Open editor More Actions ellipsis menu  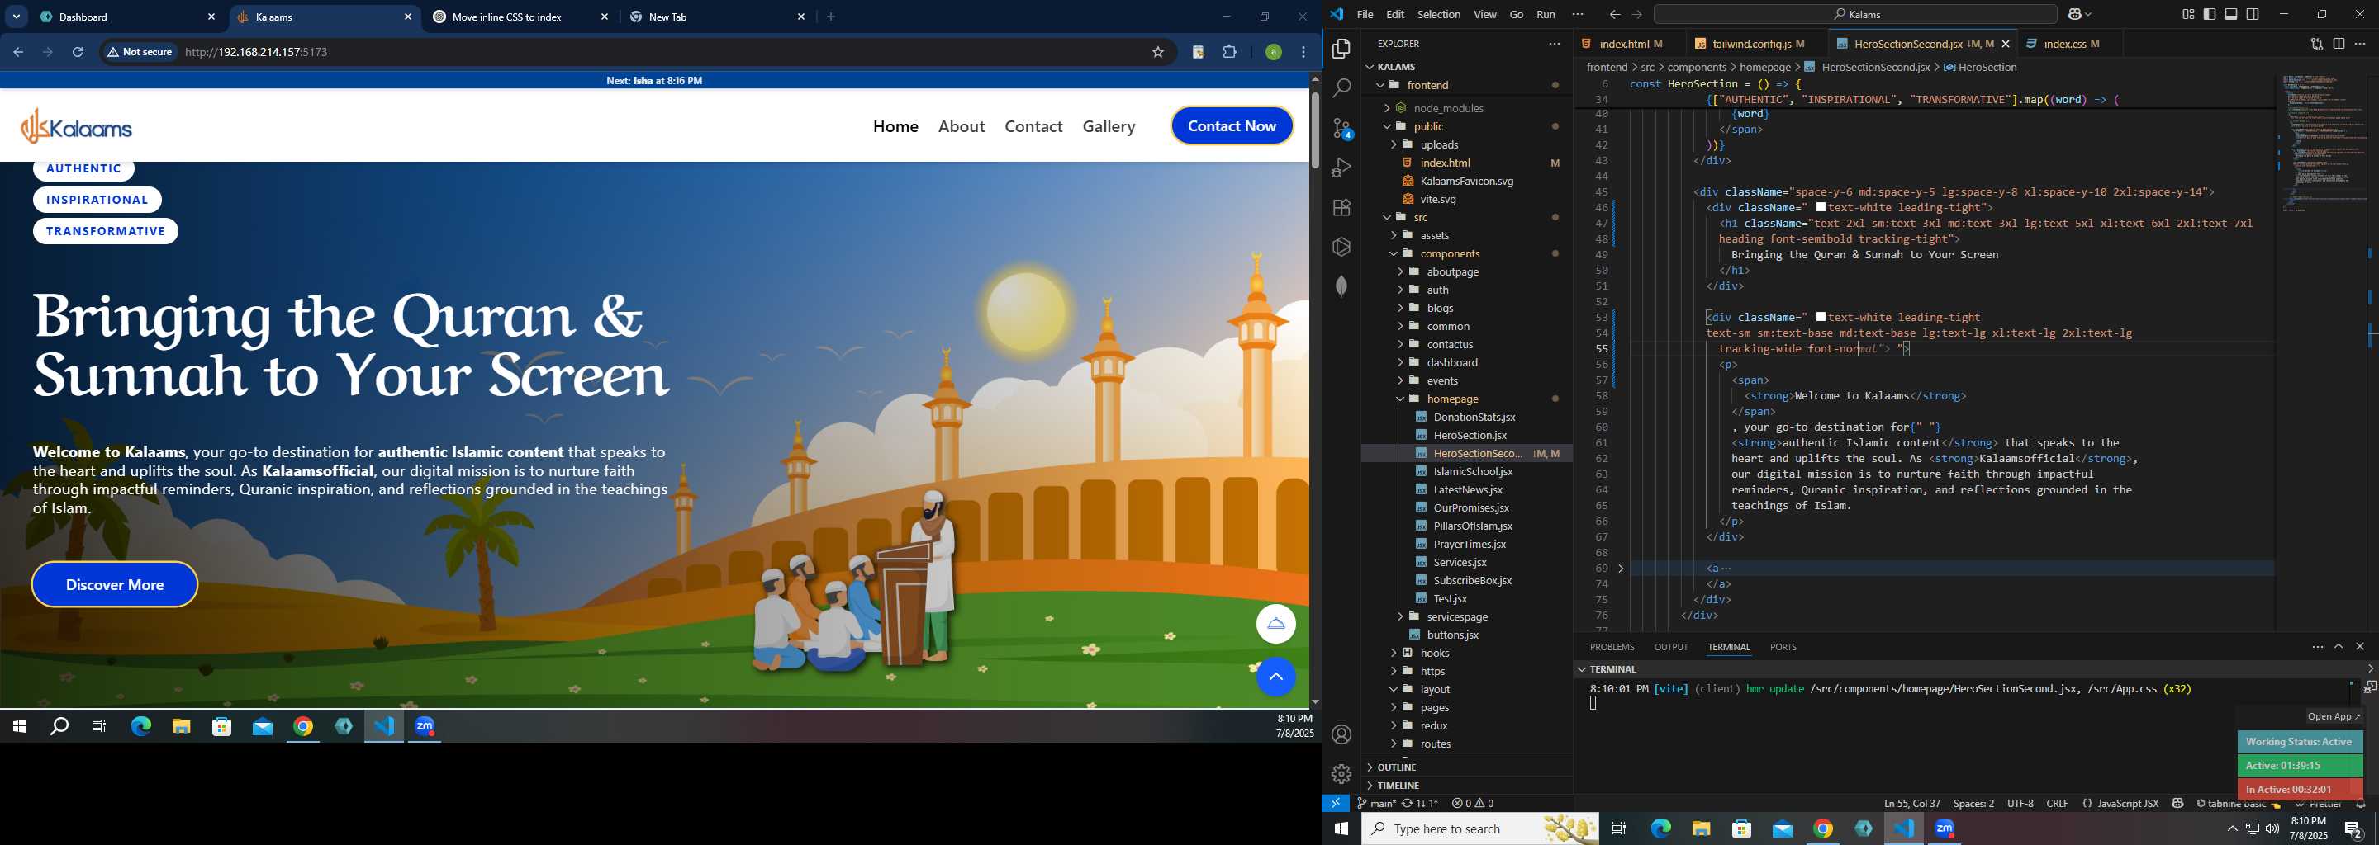[x=2361, y=44]
